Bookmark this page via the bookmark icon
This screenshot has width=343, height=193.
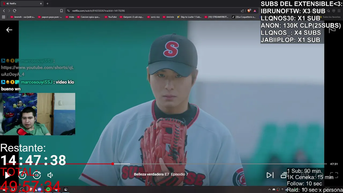(61, 11)
